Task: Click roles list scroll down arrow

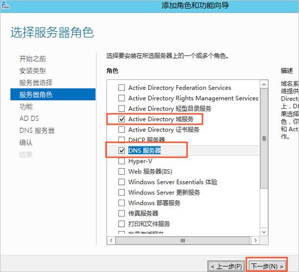Action: click(x=264, y=232)
